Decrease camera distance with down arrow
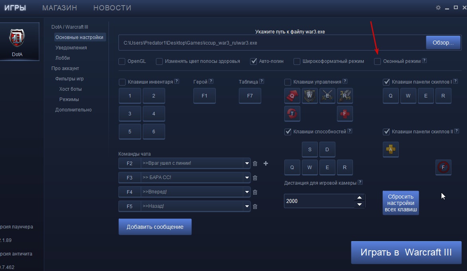 click(x=359, y=205)
